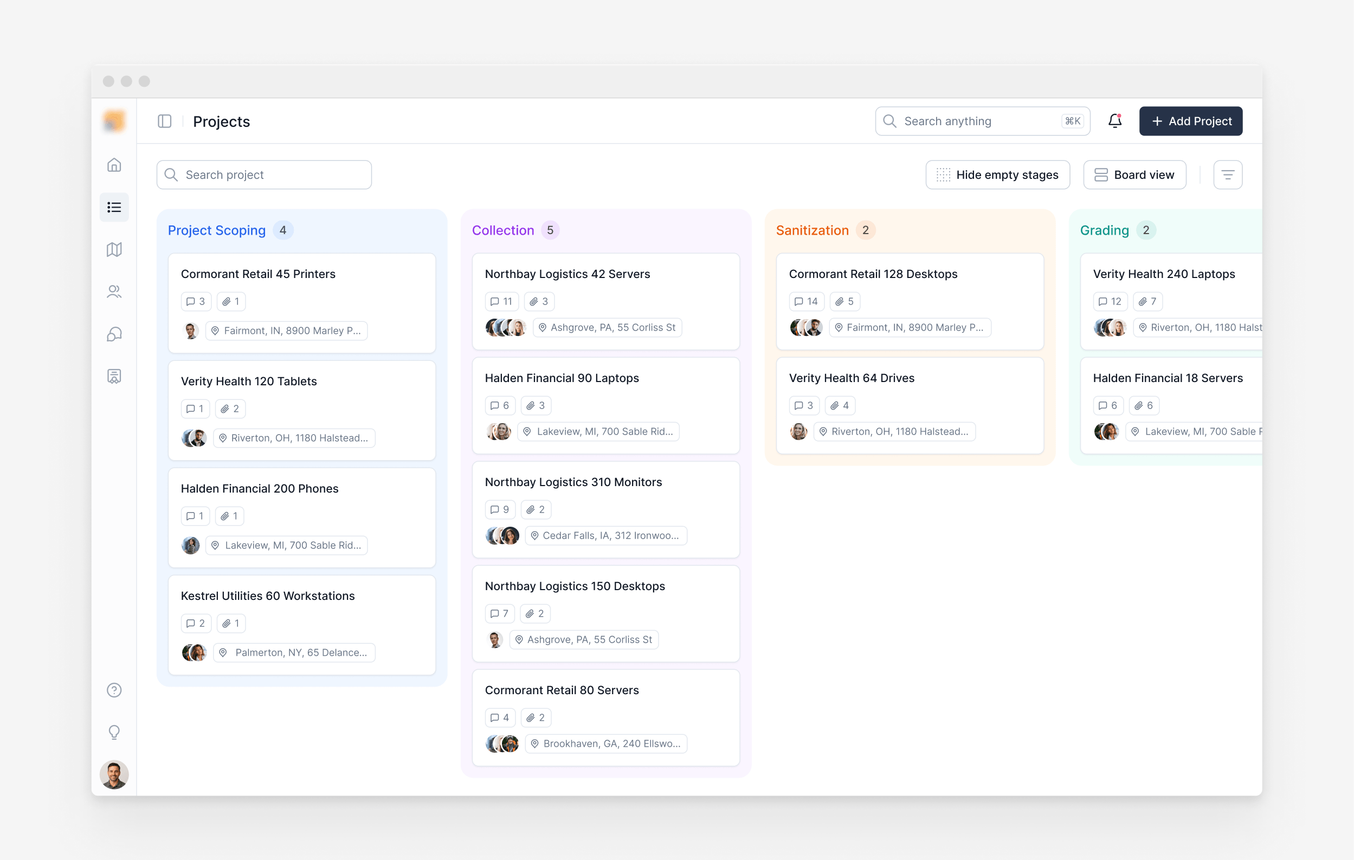Click the Project Scoping column heading
Viewport: 1354px width, 860px height.
click(216, 230)
